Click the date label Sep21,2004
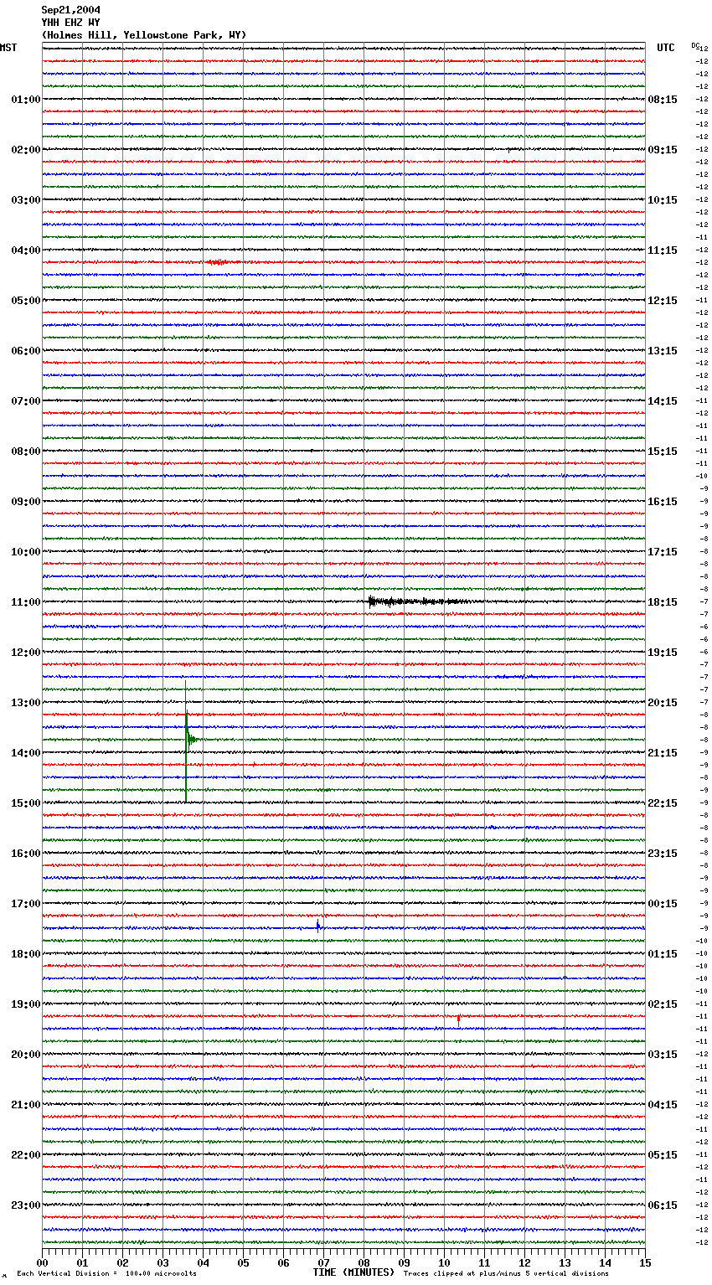The image size is (712, 1285). pyautogui.click(x=71, y=10)
